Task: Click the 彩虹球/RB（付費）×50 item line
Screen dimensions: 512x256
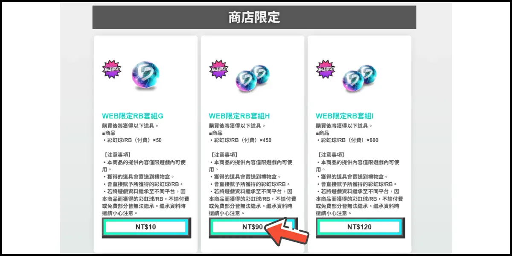Action: 132,140
